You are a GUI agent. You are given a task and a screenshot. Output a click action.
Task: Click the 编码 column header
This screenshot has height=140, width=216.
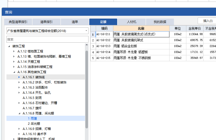coord(105,28)
